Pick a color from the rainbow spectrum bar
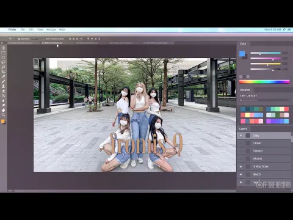 tap(264, 82)
